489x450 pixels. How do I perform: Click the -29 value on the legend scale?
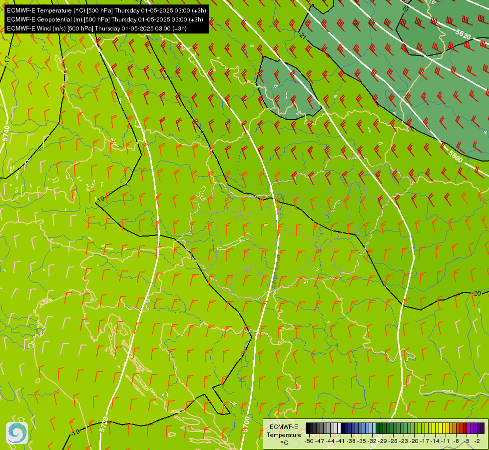pyautogui.click(x=382, y=441)
